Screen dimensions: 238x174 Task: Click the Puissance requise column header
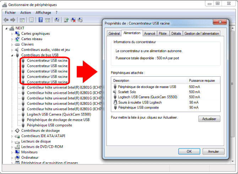[204, 81]
